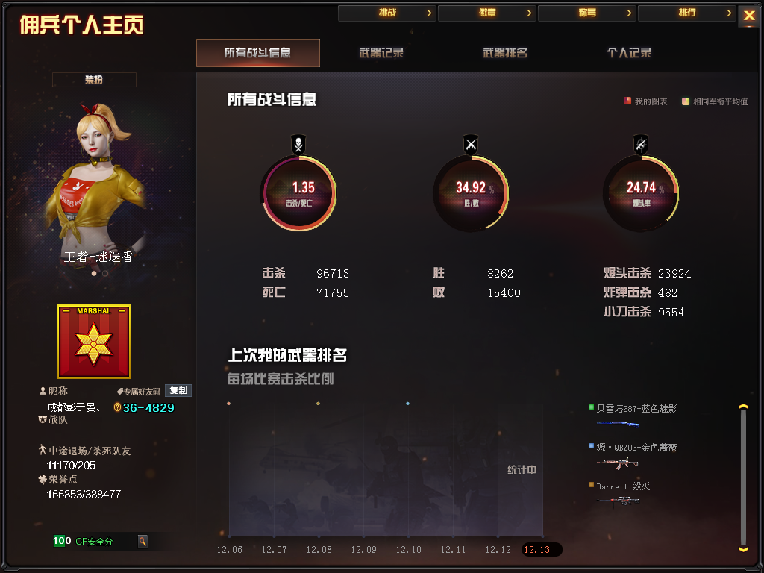Viewport: 764px width, 573px height.
Task: Click the 源·QBZ03-金色蔷薇 rifle image
Action: (618, 463)
